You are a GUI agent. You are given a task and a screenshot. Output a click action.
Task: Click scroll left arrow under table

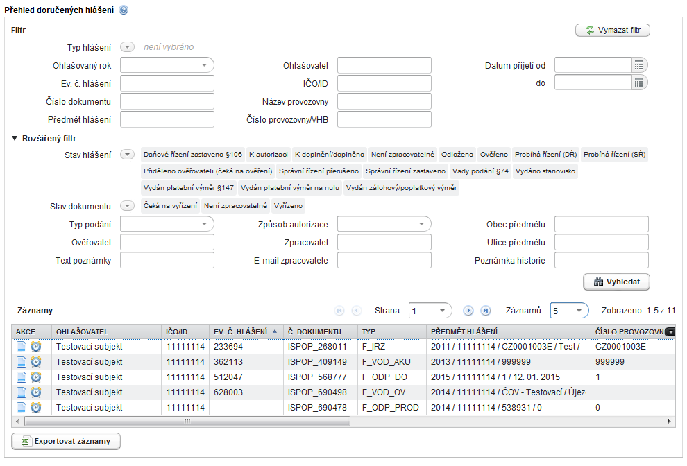[x=17, y=422]
